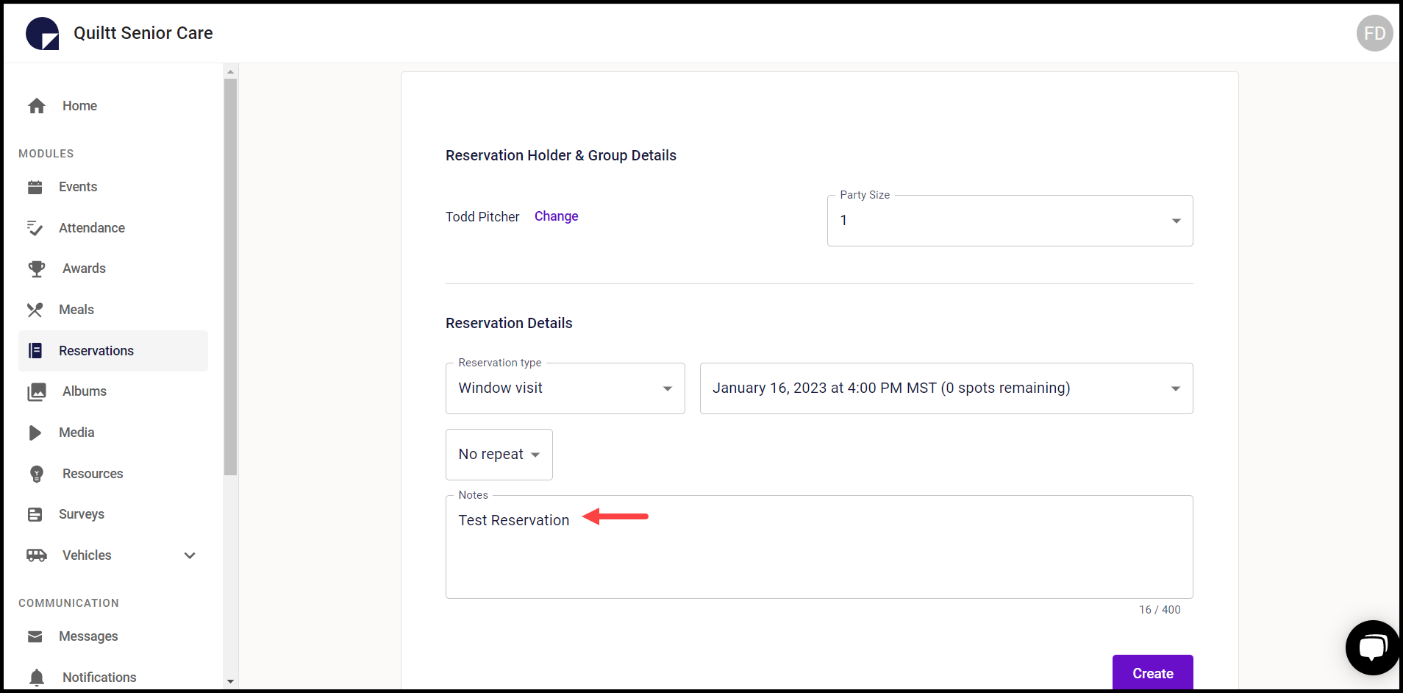
Task: Click the Vehicles bus icon
Action: click(x=37, y=555)
